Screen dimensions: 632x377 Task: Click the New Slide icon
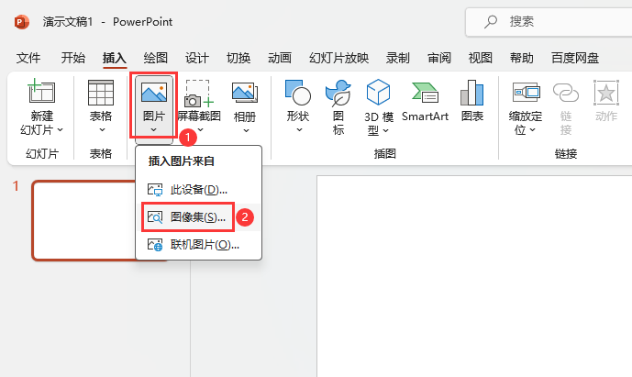click(x=41, y=91)
